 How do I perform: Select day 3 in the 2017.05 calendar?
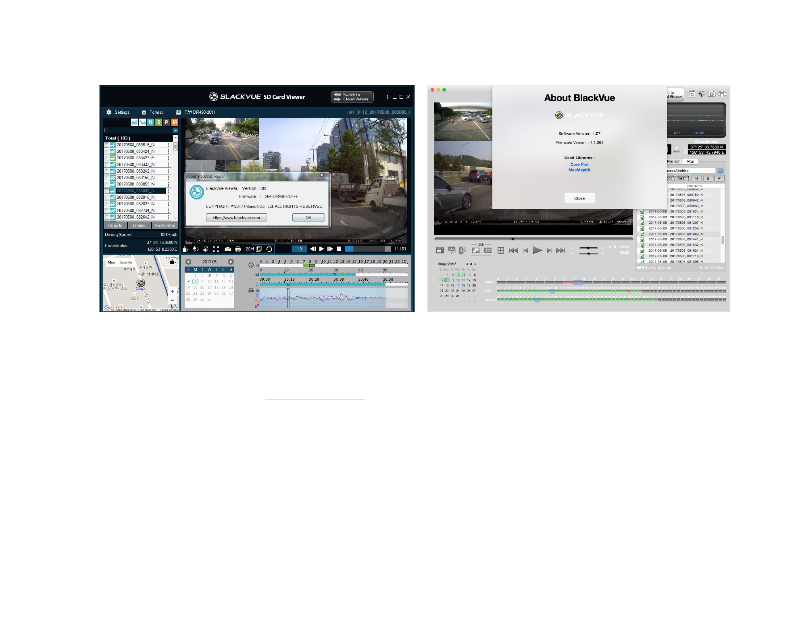[x=210, y=276]
